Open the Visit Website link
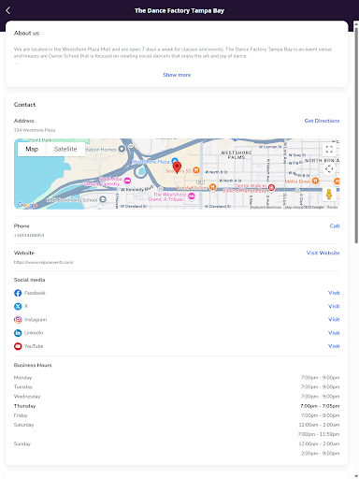Screen dimensions: 359x479 (323, 253)
